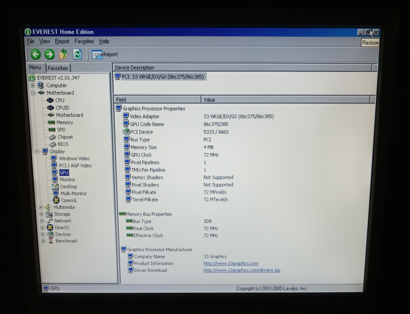This screenshot has width=410, height=314.
Task: Select the SPD memory item
Action: 61,130
